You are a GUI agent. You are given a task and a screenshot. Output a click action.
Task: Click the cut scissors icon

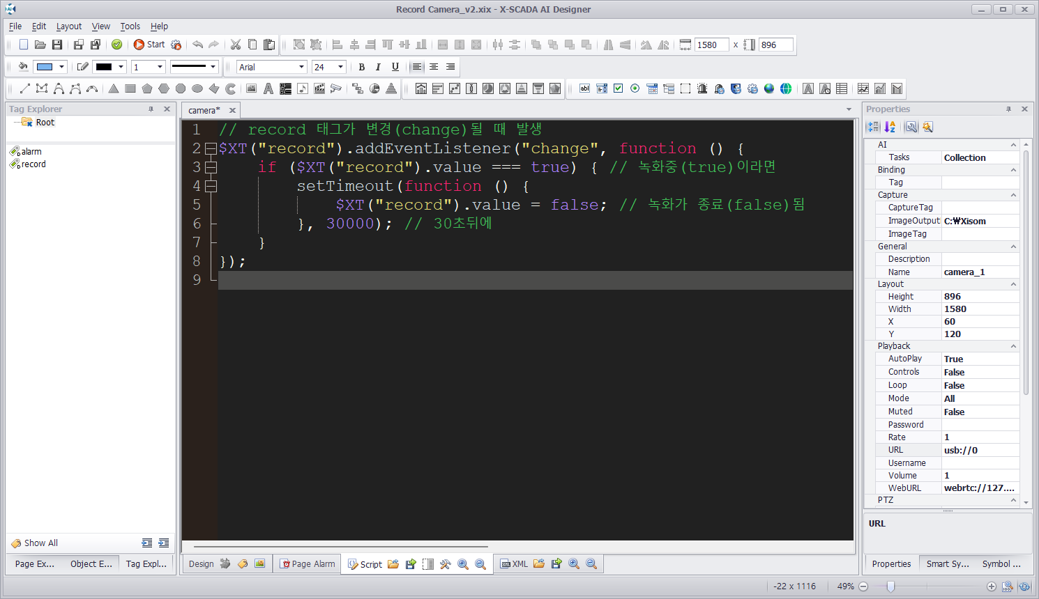coord(236,45)
